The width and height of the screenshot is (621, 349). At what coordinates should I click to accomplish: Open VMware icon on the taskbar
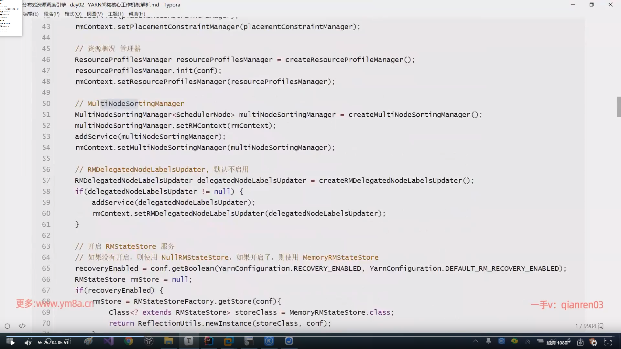coord(229,341)
